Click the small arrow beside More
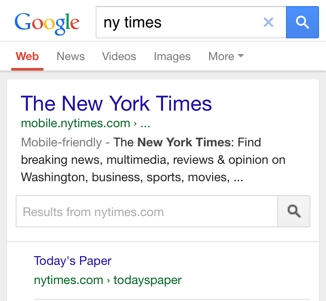Viewport: 326px width, 301px height. tap(241, 56)
